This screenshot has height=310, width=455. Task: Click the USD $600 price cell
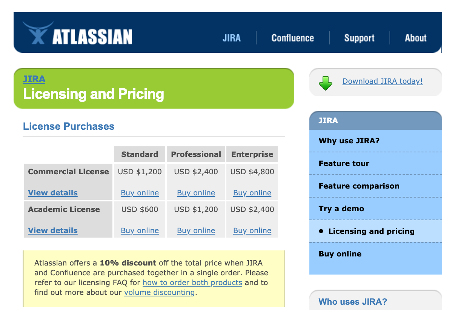click(140, 209)
